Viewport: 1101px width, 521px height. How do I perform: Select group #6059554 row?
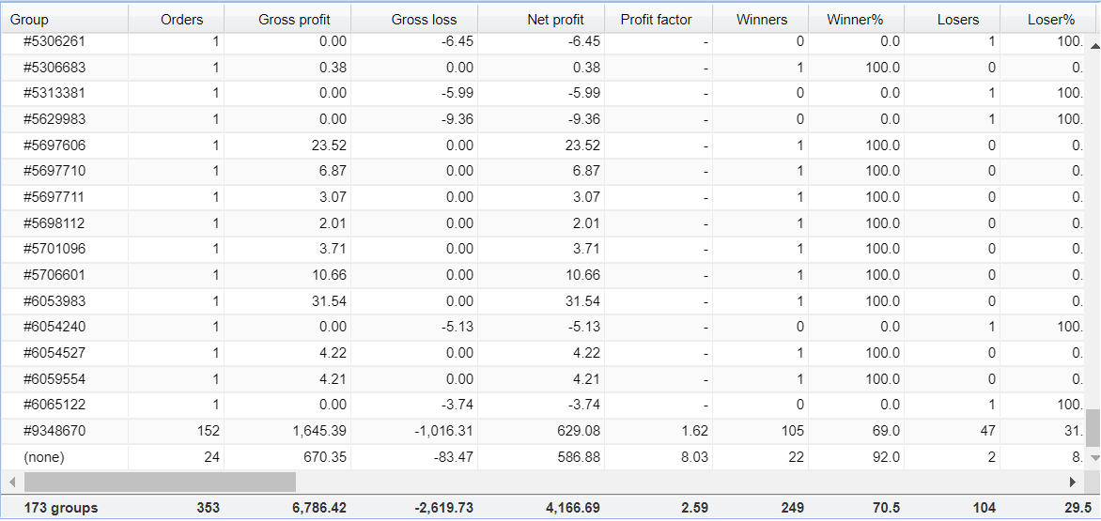coord(543,378)
